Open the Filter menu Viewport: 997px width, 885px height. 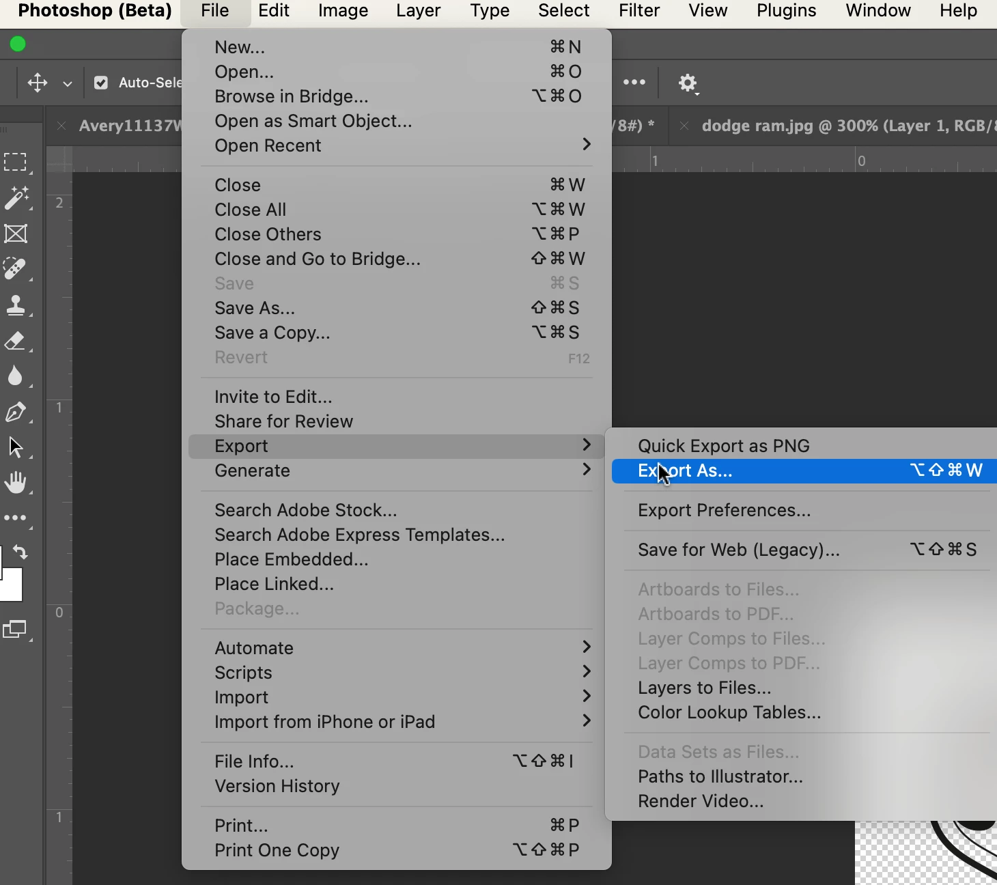pos(639,11)
